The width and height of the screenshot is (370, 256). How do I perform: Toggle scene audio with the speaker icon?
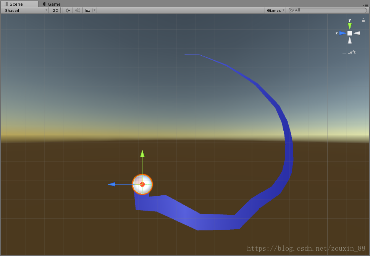point(78,10)
